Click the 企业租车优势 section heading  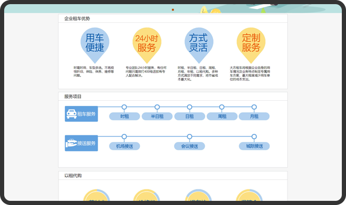tap(77, 19)
